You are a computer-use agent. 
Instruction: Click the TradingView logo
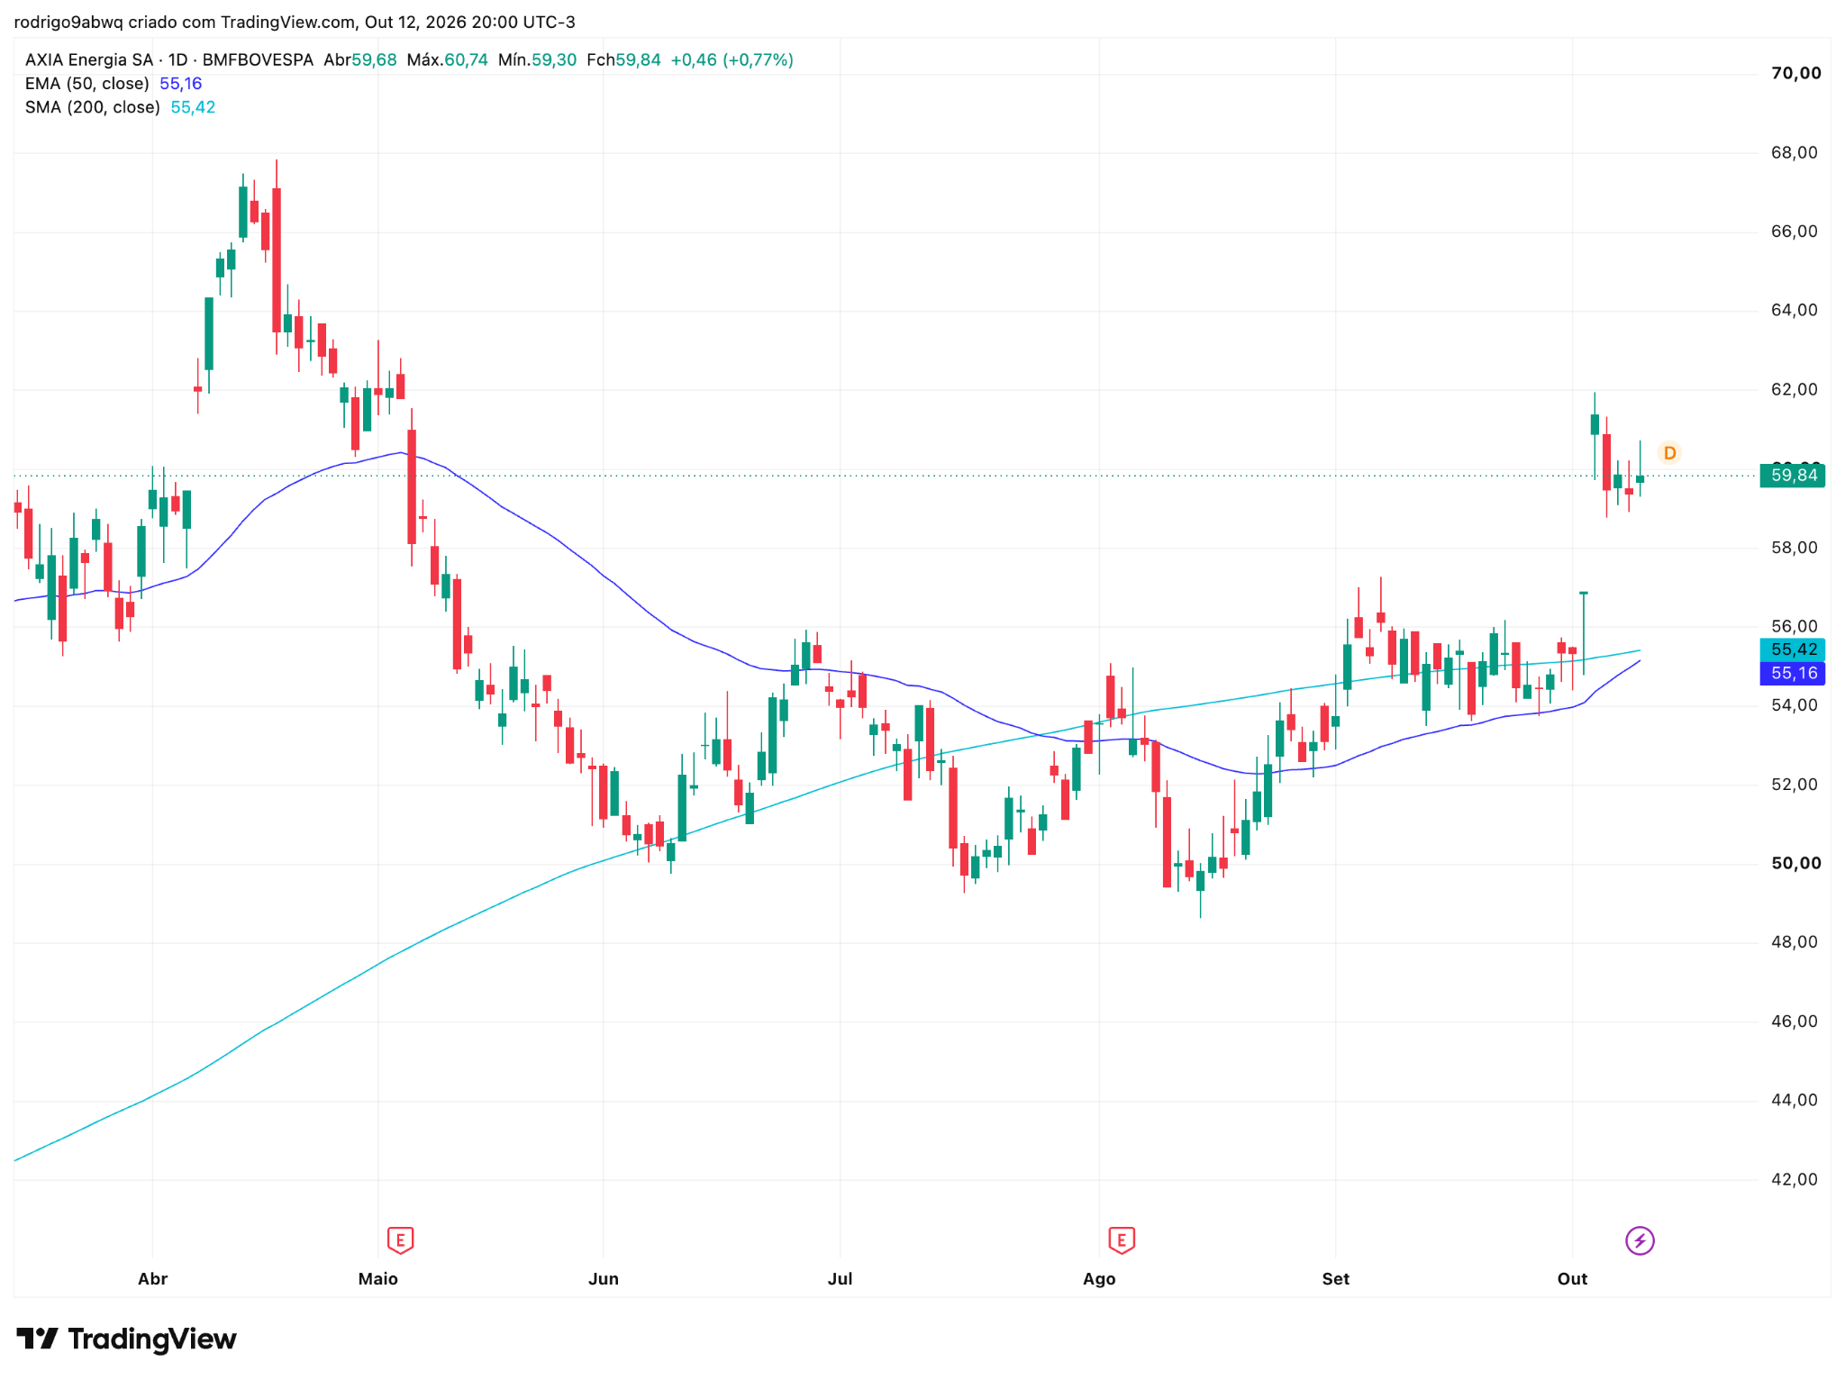coord(127,1339)
